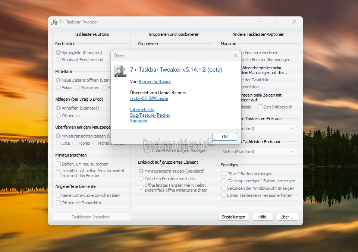Click the tools icon in the Über dialog
This screenshot has width=358, height=252.
120,71
